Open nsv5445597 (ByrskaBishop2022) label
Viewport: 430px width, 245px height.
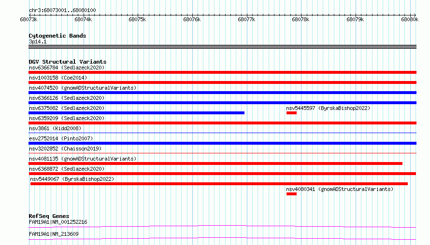pyautogui.click(x=328, y=108)
